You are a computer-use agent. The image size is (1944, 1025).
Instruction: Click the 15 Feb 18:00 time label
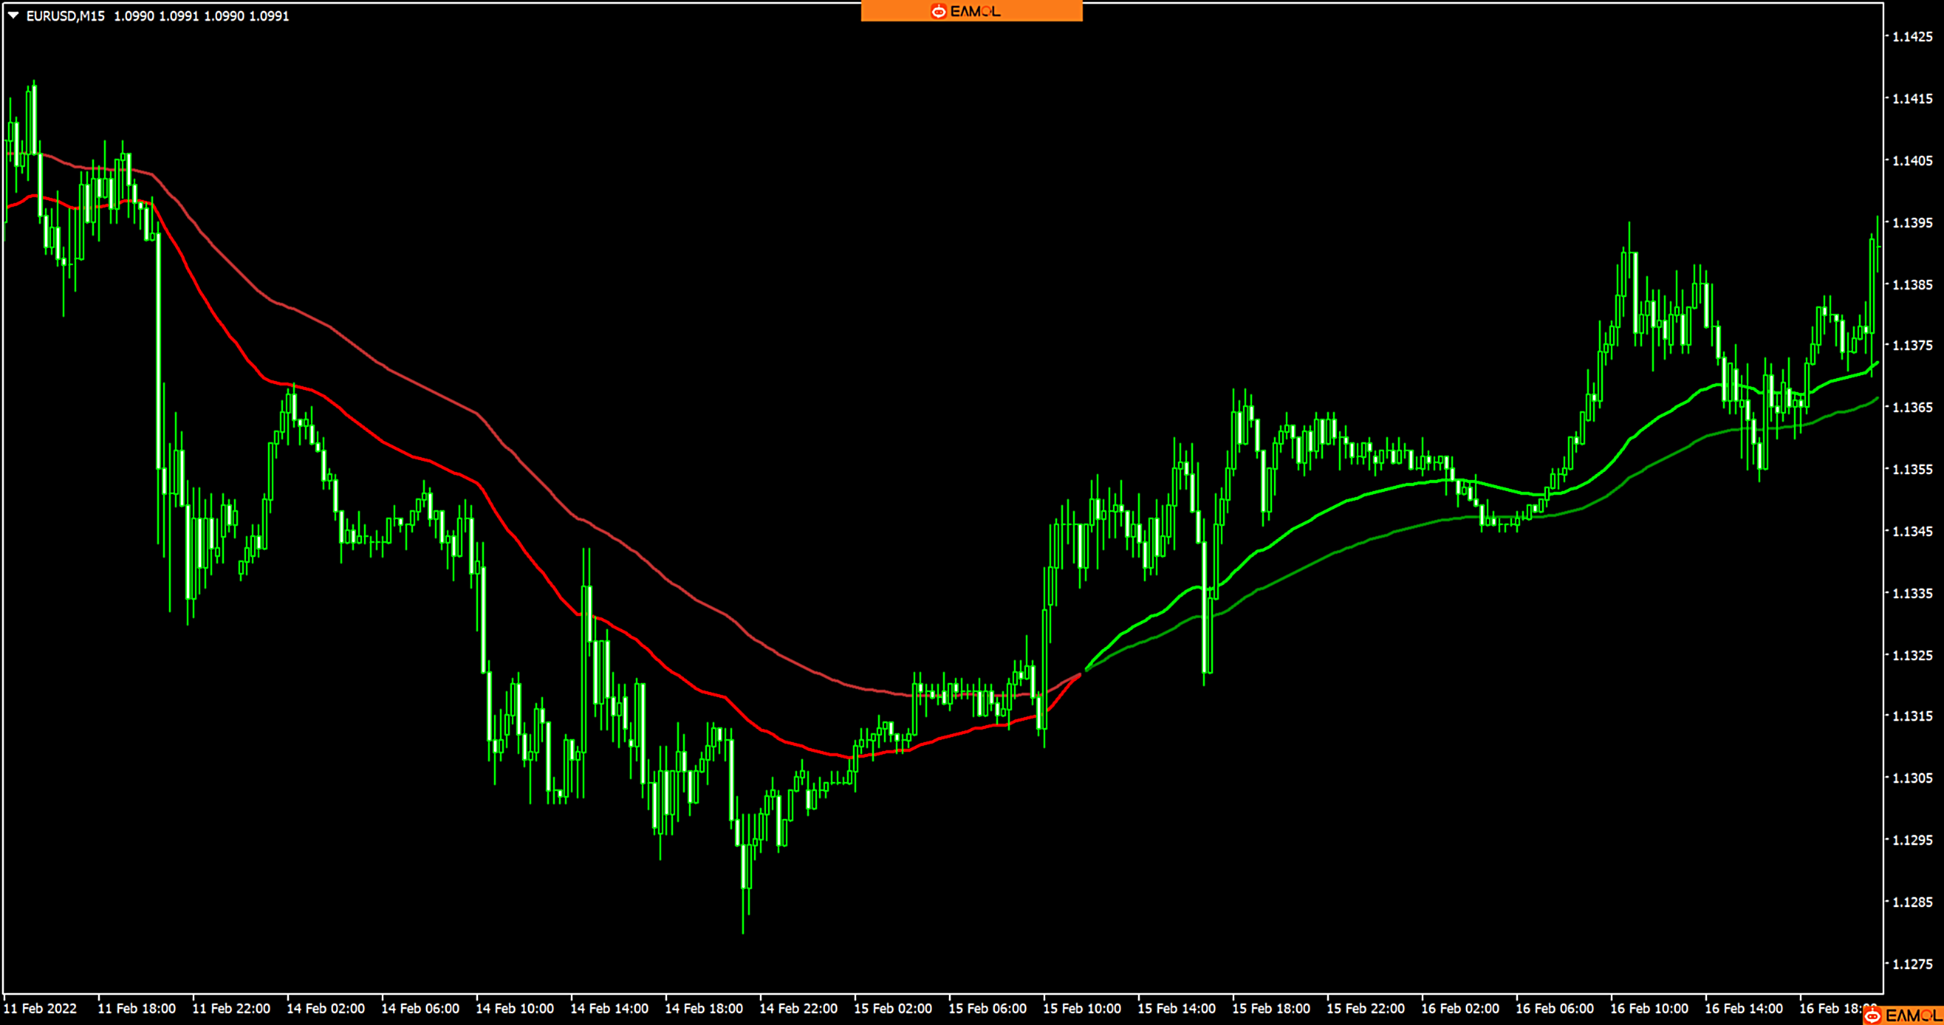[x=1271, y=1009]
